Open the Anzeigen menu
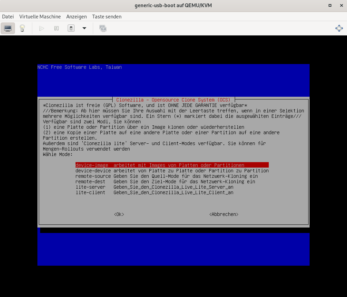347x297 pixels. click(x=77, y=17)
